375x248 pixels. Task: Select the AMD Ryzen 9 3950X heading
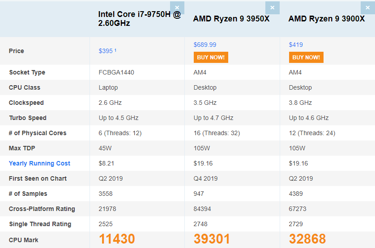tap(231, 19)
